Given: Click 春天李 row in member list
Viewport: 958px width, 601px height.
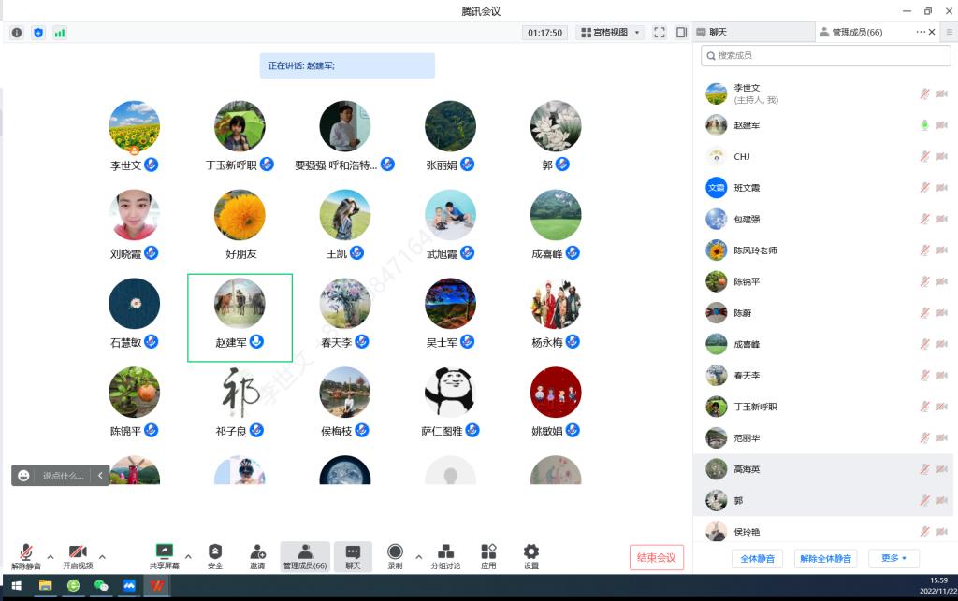Looking at the screenshot, I should (825, 375).
